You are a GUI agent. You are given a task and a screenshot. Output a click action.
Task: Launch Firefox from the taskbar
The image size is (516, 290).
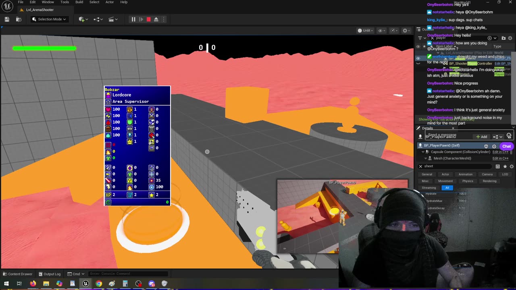(33, 284)
